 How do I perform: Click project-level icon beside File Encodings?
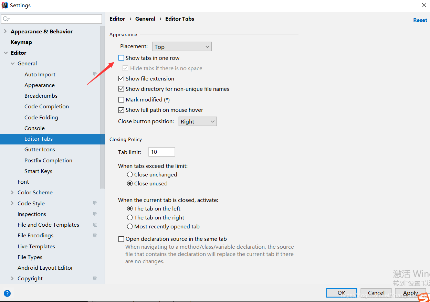click(95, 235)
